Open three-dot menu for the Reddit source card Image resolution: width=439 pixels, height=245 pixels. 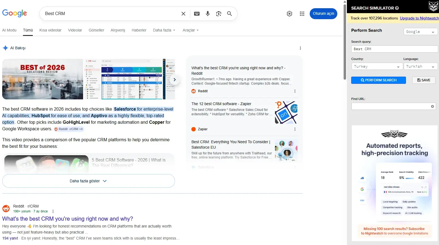(x=295, y=91)
